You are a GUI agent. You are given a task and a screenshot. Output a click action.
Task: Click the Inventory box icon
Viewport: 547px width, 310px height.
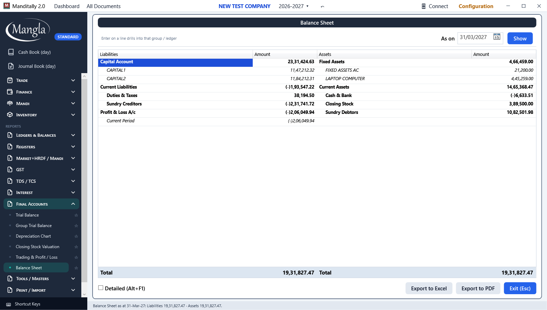10,115
